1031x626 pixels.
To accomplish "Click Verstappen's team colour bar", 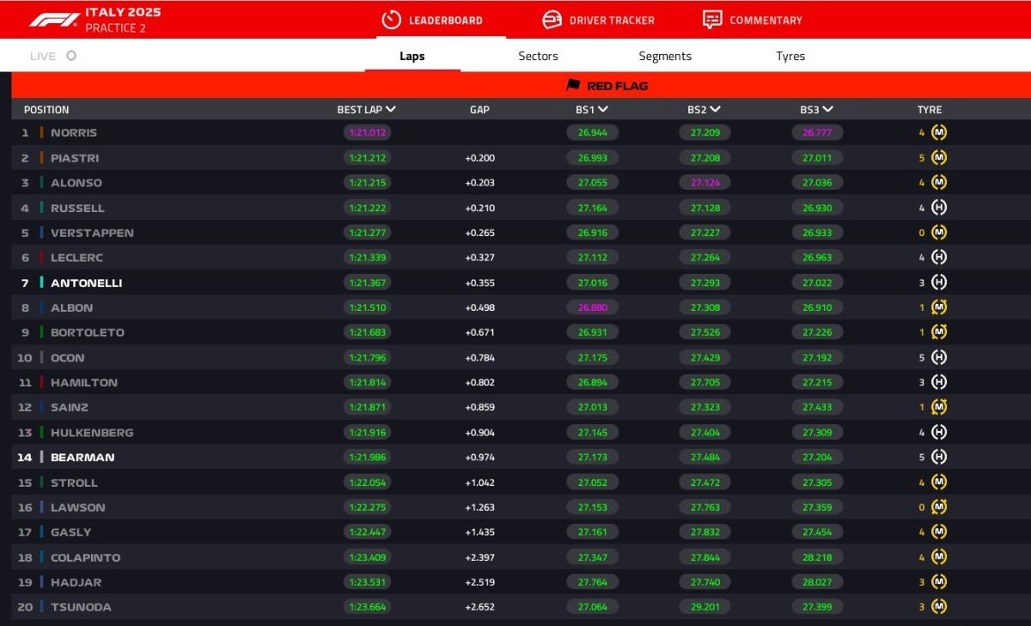I will point(41,233).
